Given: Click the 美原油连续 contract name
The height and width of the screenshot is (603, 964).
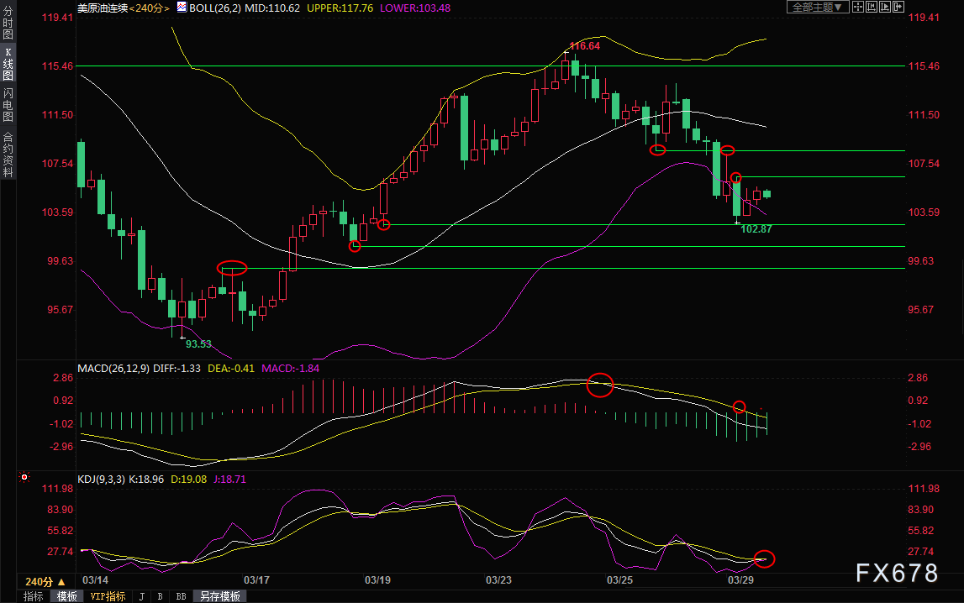Looking at the screenshot, I should [x=103, y=8].
